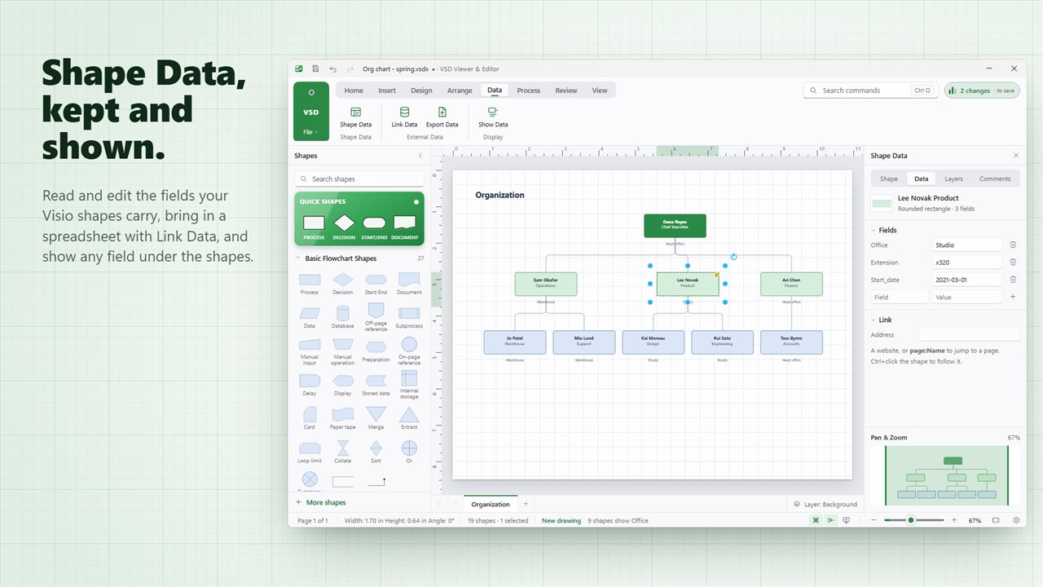Open the VSD File menu dropdown
The image size is (1043, 587).
point(310,132)
